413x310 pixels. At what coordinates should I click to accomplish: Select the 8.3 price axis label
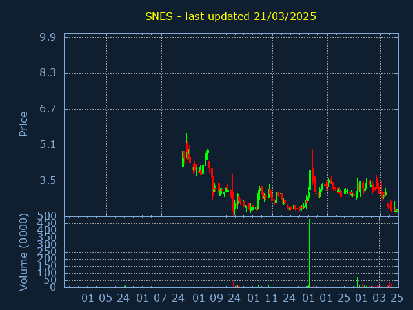click(48, 73)
